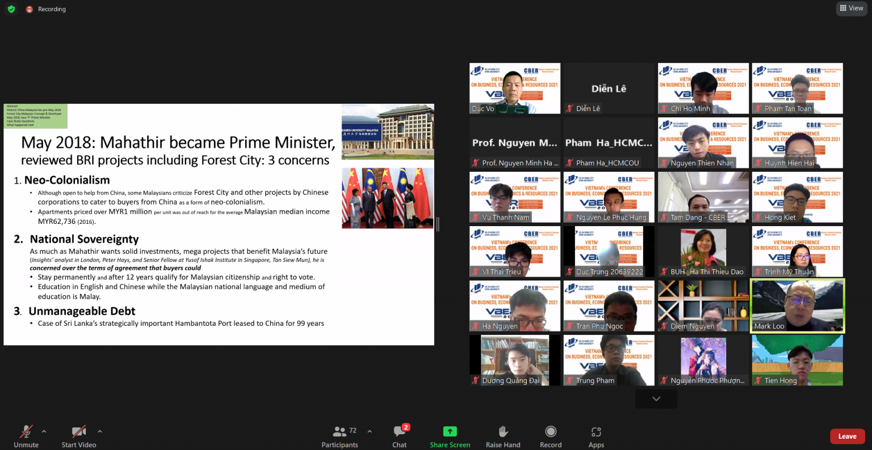Unmute the microphone
The width and height of the screenshot is (872, 450).
coord(26,436)
